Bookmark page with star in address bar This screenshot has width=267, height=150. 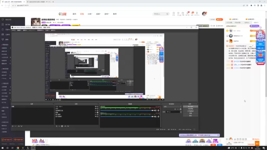pos(247,5)
